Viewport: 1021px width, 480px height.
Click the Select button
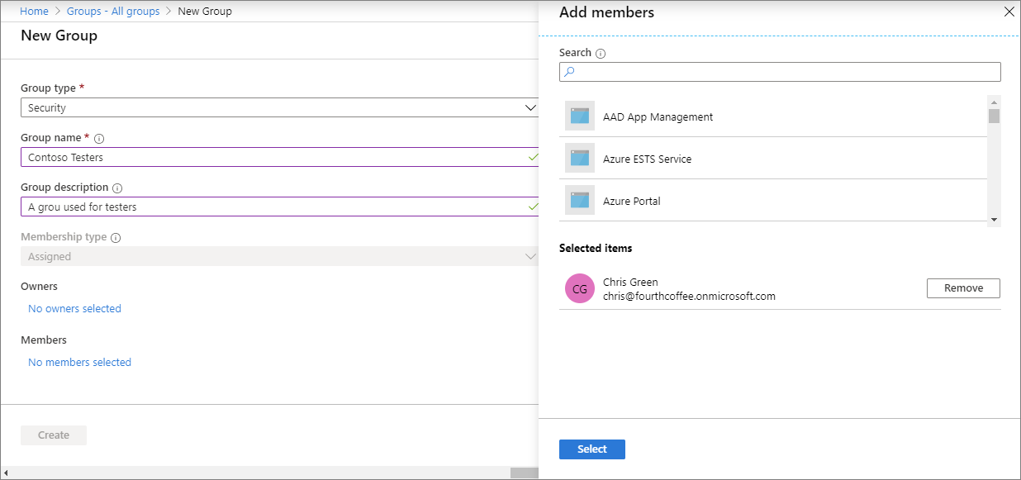[x=591, y=449]
